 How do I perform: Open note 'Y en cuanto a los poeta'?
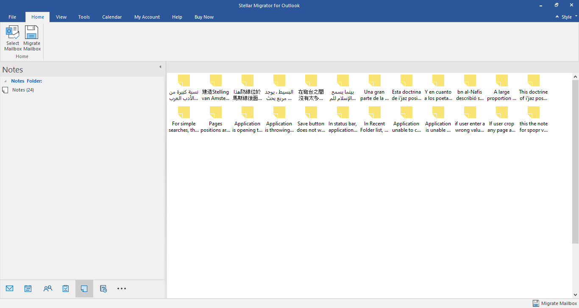coord(438,88)
